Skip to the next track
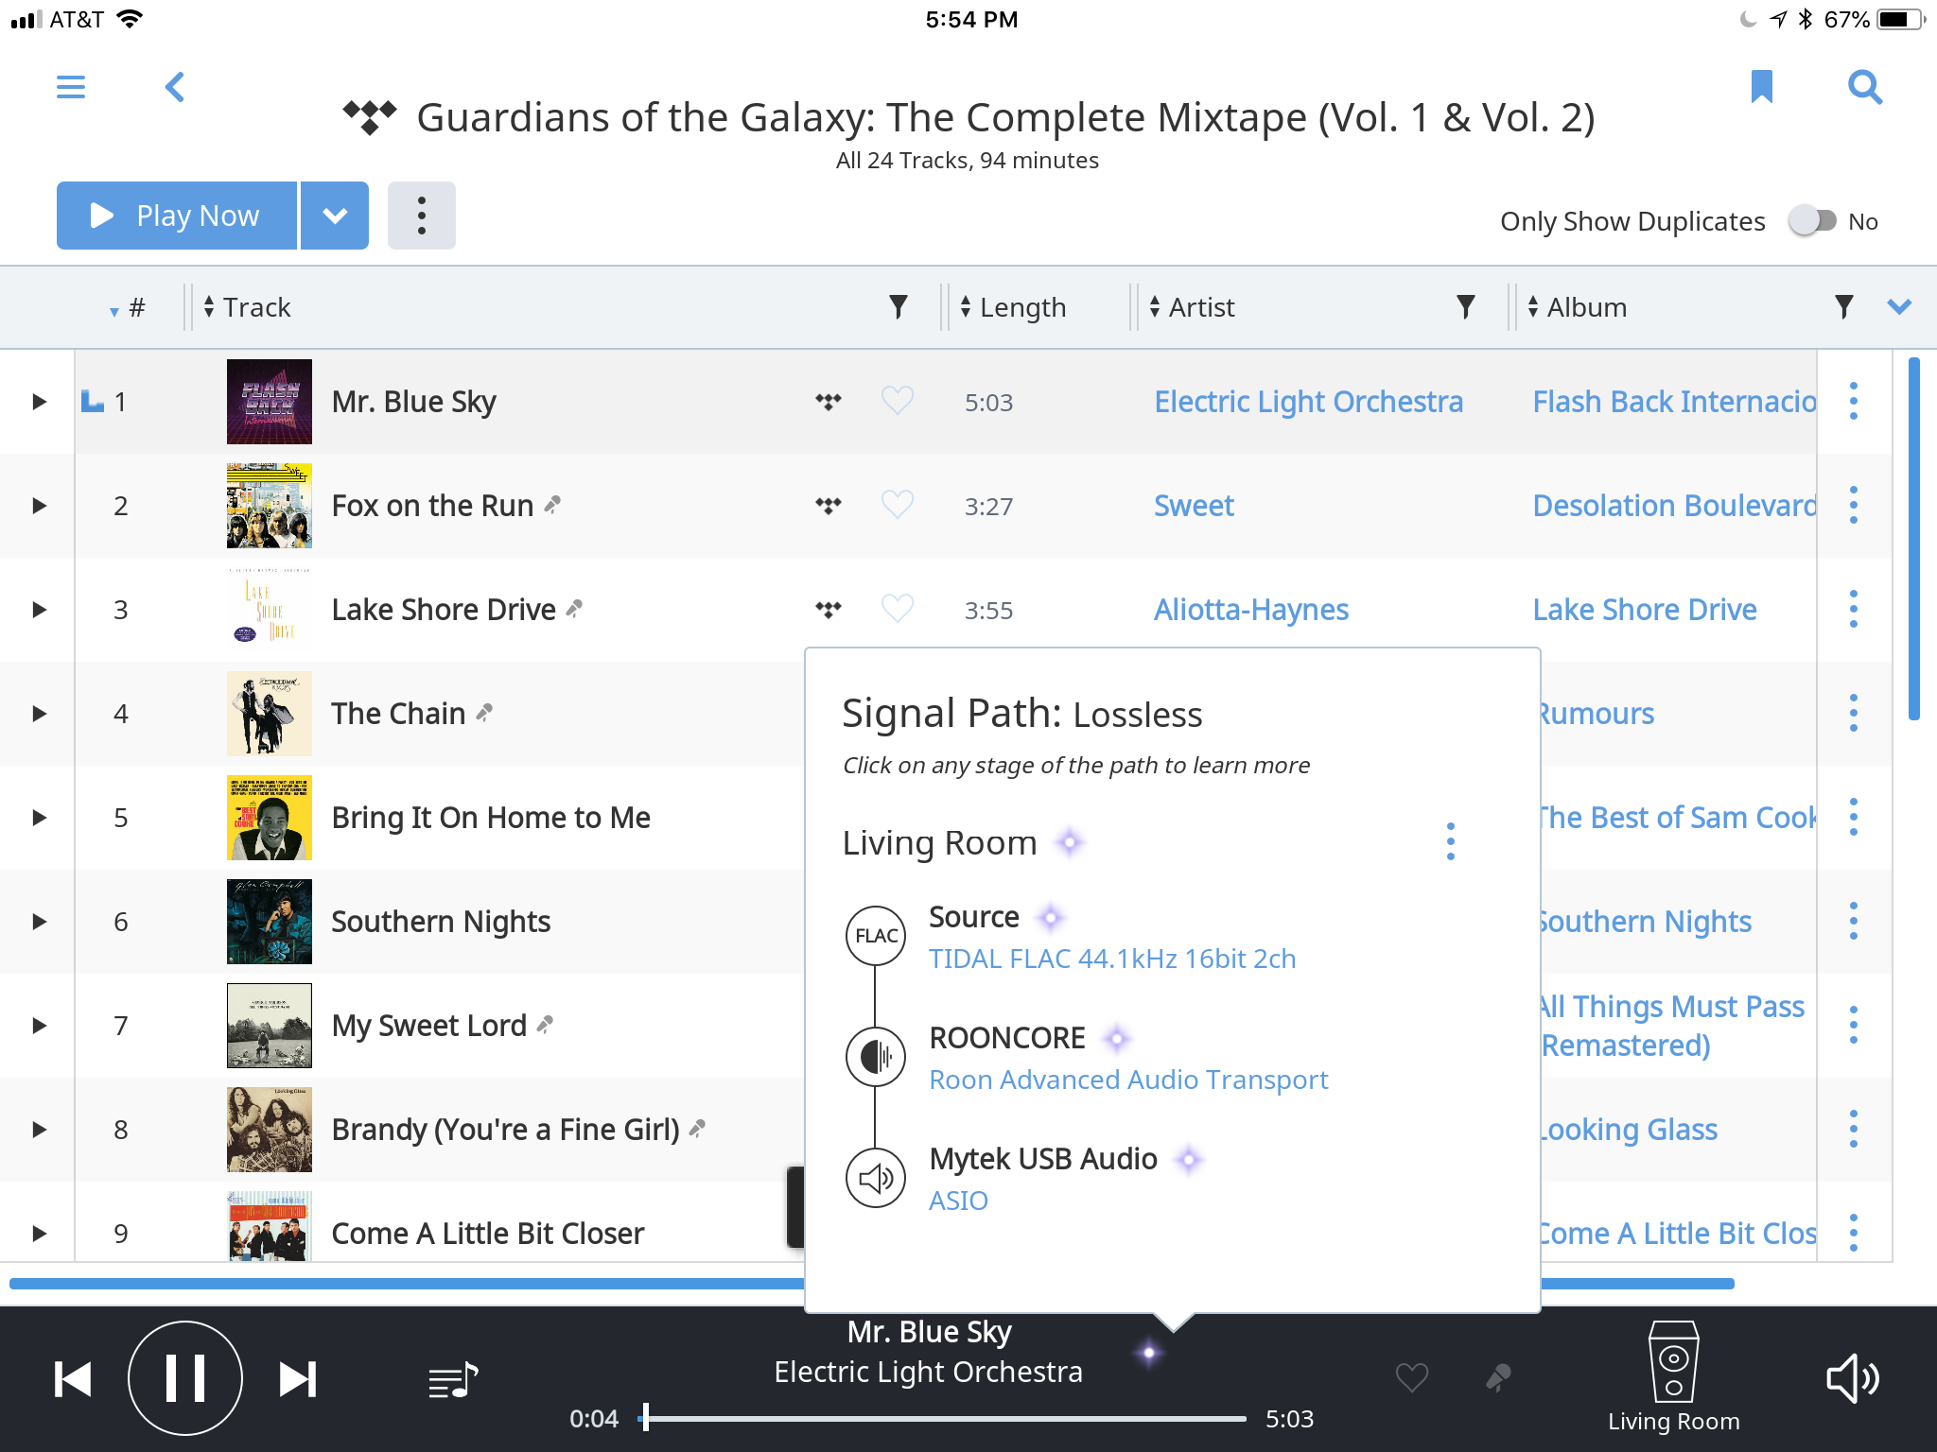 [x=298, y=1379]
